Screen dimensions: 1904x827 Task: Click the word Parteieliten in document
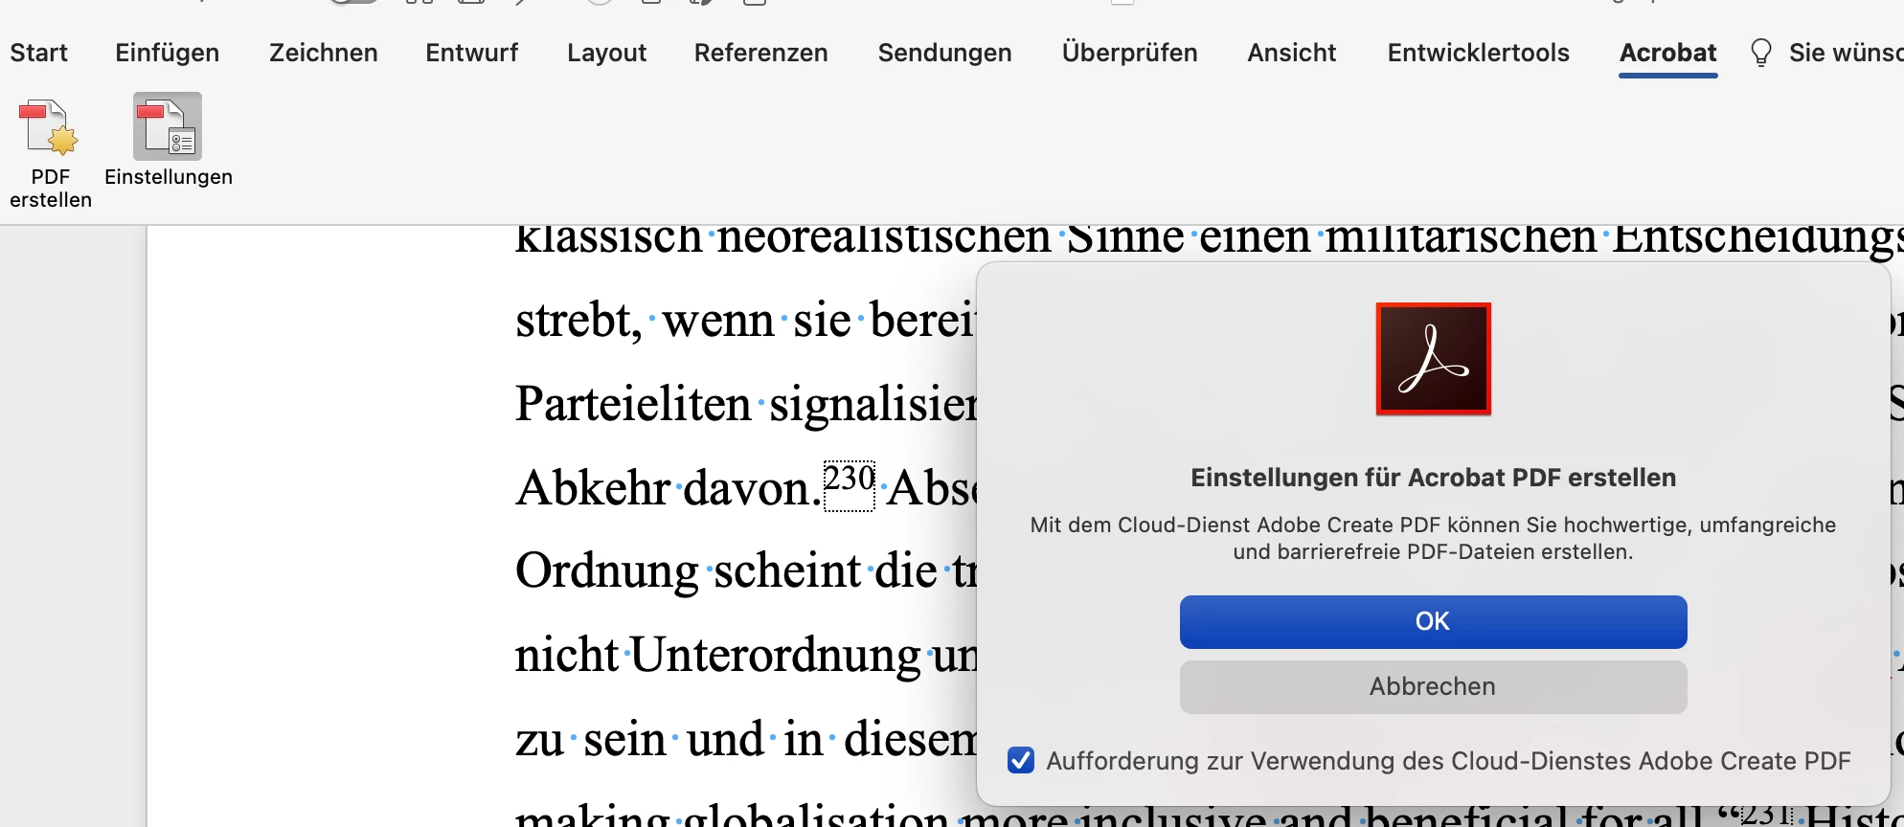click(633, 404)
